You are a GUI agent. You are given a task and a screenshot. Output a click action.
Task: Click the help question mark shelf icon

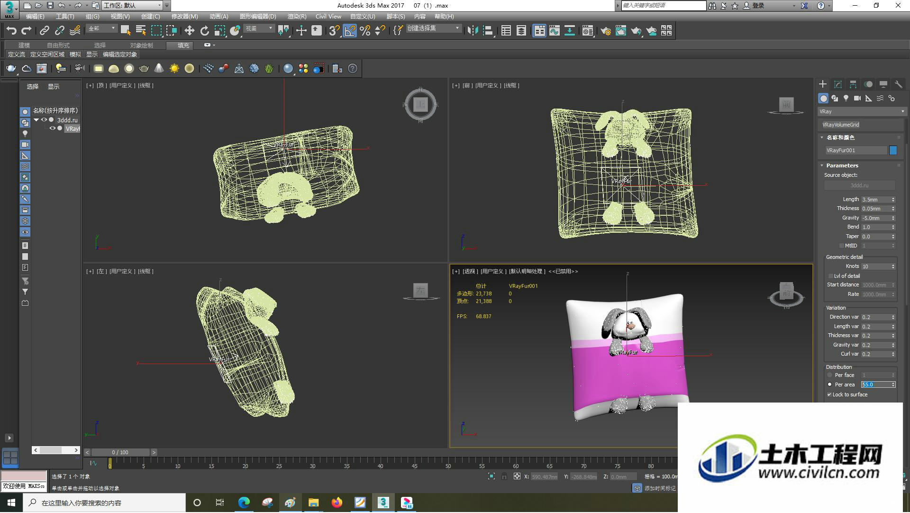pyautogui.click(x=353, y=69)
